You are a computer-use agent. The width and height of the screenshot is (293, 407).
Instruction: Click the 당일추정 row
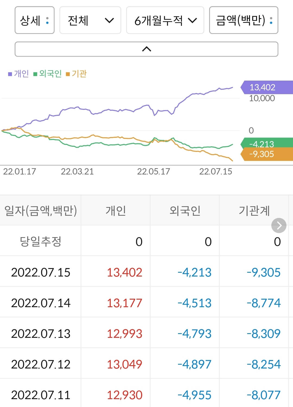[40, 241]
